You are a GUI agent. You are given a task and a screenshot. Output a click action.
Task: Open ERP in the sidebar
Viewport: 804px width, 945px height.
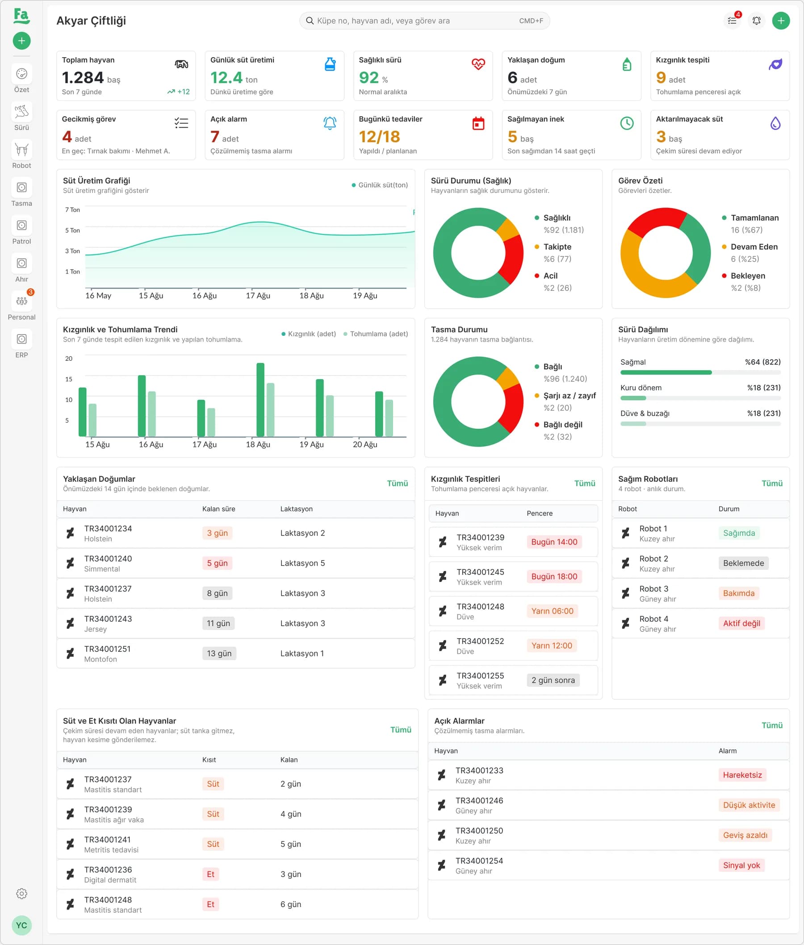(21, 344)
